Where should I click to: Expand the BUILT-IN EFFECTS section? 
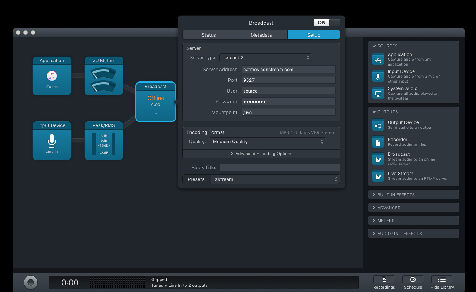tap(414, 195)
